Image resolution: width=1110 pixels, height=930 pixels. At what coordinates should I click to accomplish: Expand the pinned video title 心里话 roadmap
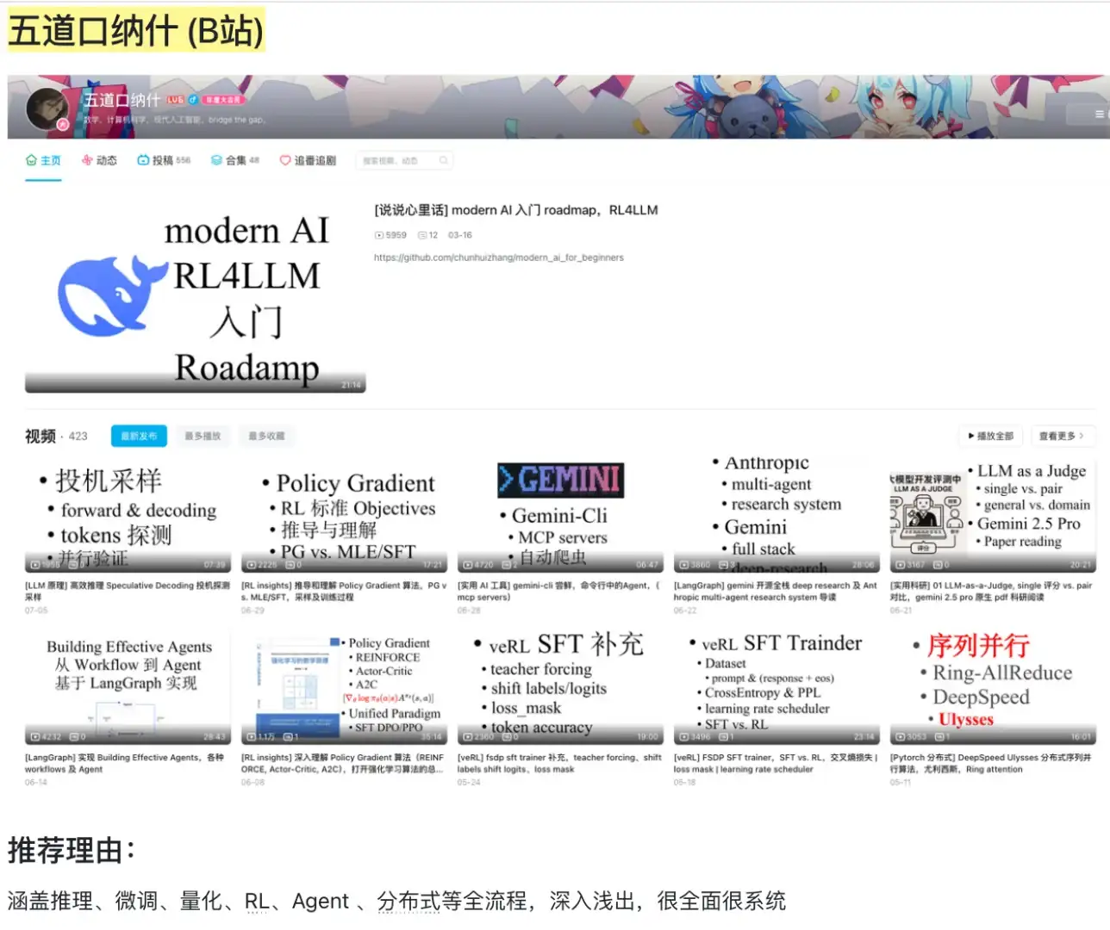pos(515,209)
